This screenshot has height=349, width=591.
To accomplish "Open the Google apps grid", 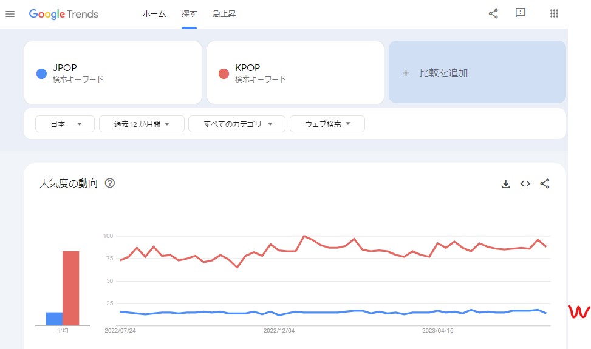I will [553, 13].
